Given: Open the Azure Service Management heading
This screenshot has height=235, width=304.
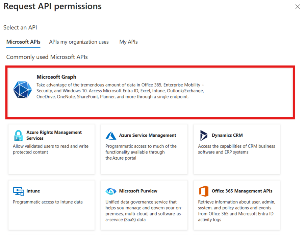Looking at the screenshot, I should click(x=148, y=135).
